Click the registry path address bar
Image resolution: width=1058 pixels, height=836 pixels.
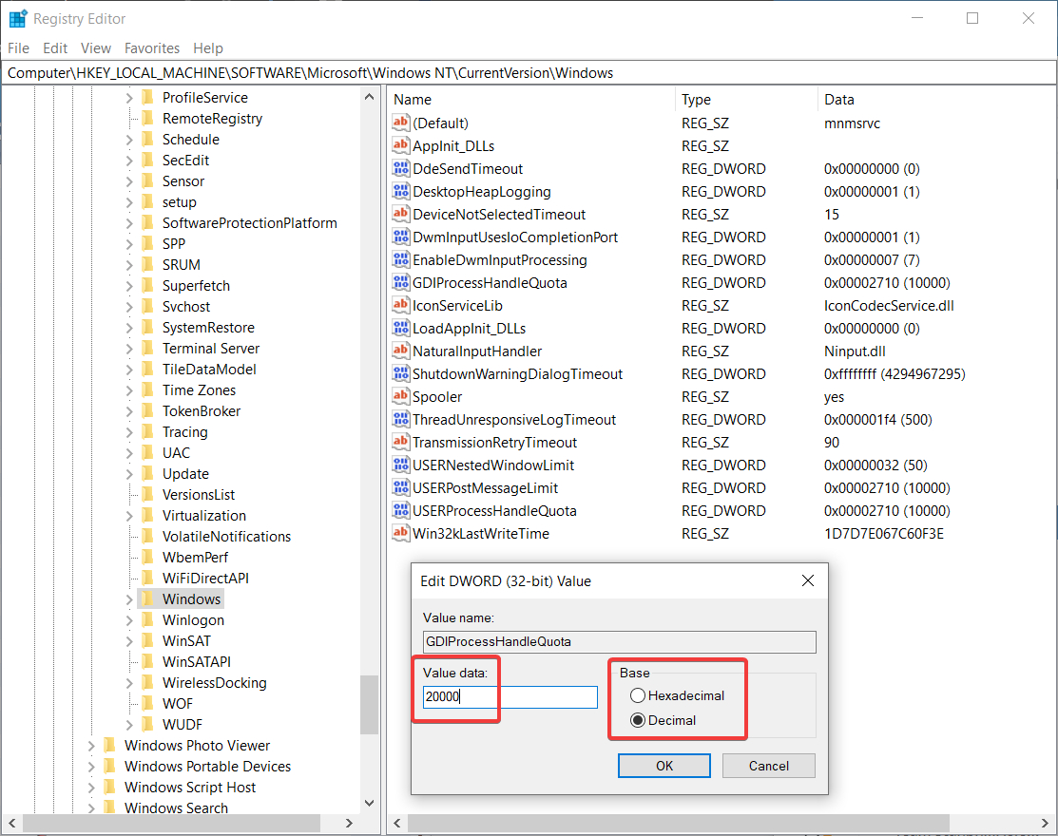click(529, 73)
